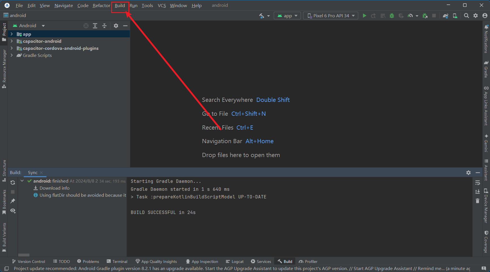
Task: Open the app run configuration dropdown
Action: click(x=287, y=16)
